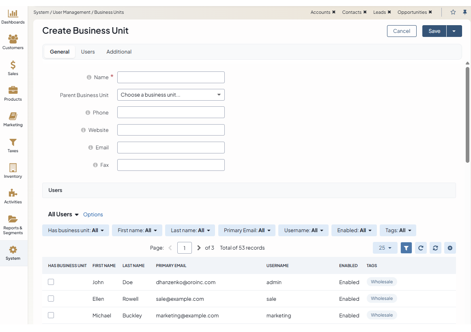Switch to the Additional tab
The width and height of the screenshot is (471, 332).
pos(119,52)
